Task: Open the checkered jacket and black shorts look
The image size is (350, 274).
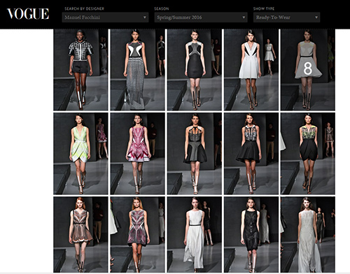Action: point(80,70)
